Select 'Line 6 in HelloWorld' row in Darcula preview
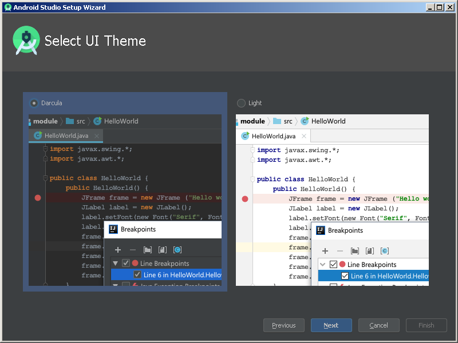458x343 pixels. point(166,274)
